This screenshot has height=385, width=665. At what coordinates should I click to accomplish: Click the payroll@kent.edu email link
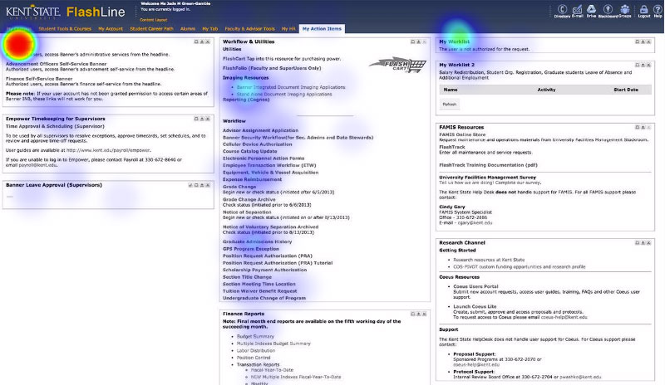(x=37, y=165)
